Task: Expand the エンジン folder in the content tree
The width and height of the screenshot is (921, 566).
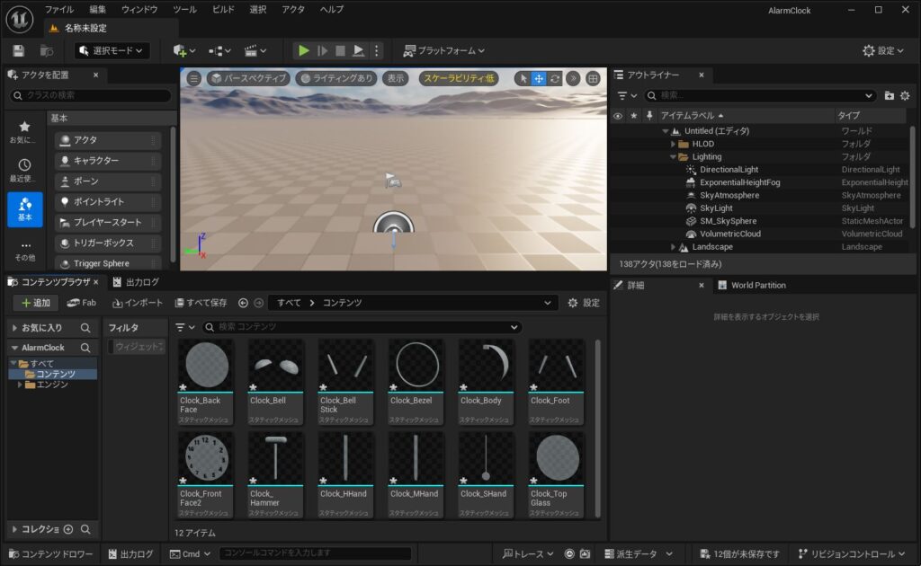Action: 21,385
